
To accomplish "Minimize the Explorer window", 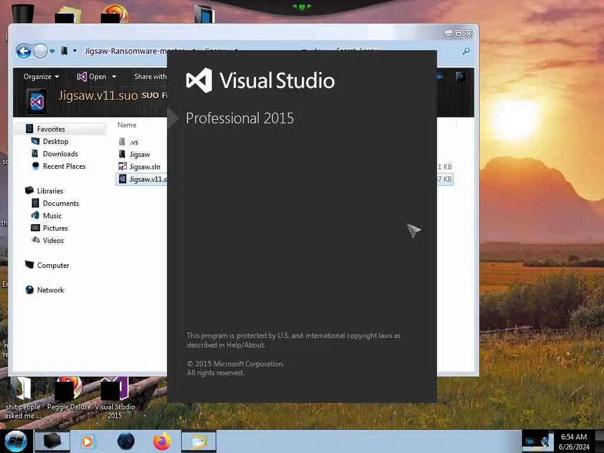I will tap(448, 34).
